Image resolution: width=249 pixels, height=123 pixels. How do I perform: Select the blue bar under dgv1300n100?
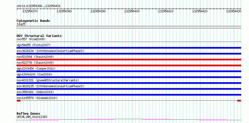129,77
